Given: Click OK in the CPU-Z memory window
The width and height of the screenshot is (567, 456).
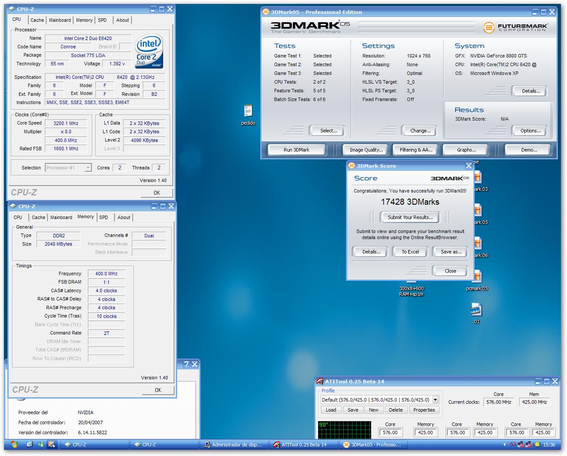Looking at the screenshot, I should (158, 390).
